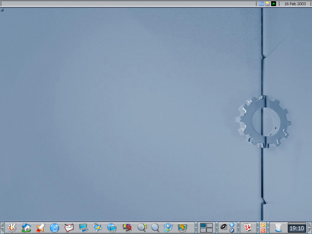Click the green eject tray icon
This screenshot has width=312, height=234.
pos(274,4)
